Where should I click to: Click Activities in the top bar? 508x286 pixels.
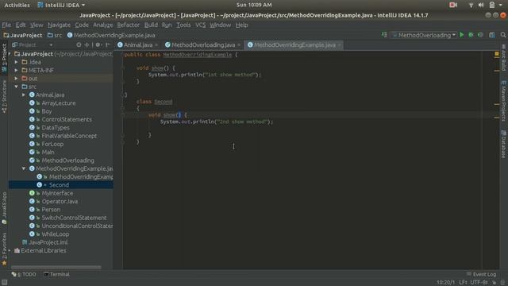coord(17,5)
